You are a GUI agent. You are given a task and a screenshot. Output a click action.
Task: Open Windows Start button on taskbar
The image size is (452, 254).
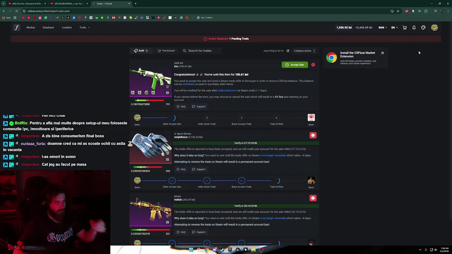[x=191, y=250]
